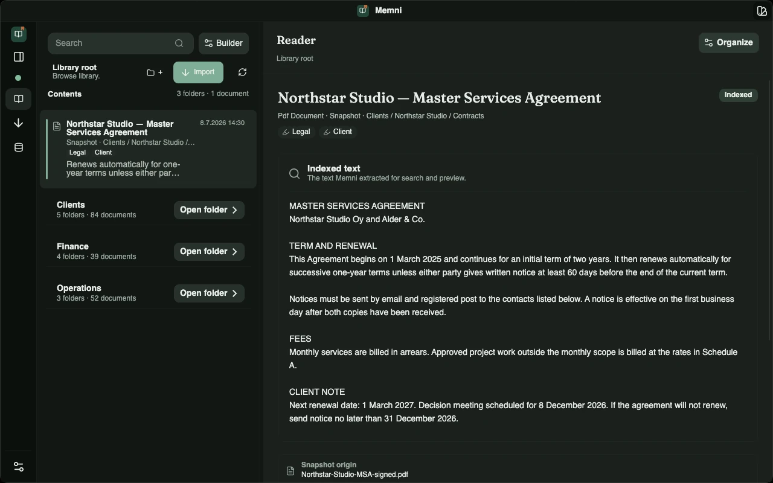Click the Clients folder name
This screenshot has height=483, width=773.
point(71,205)
